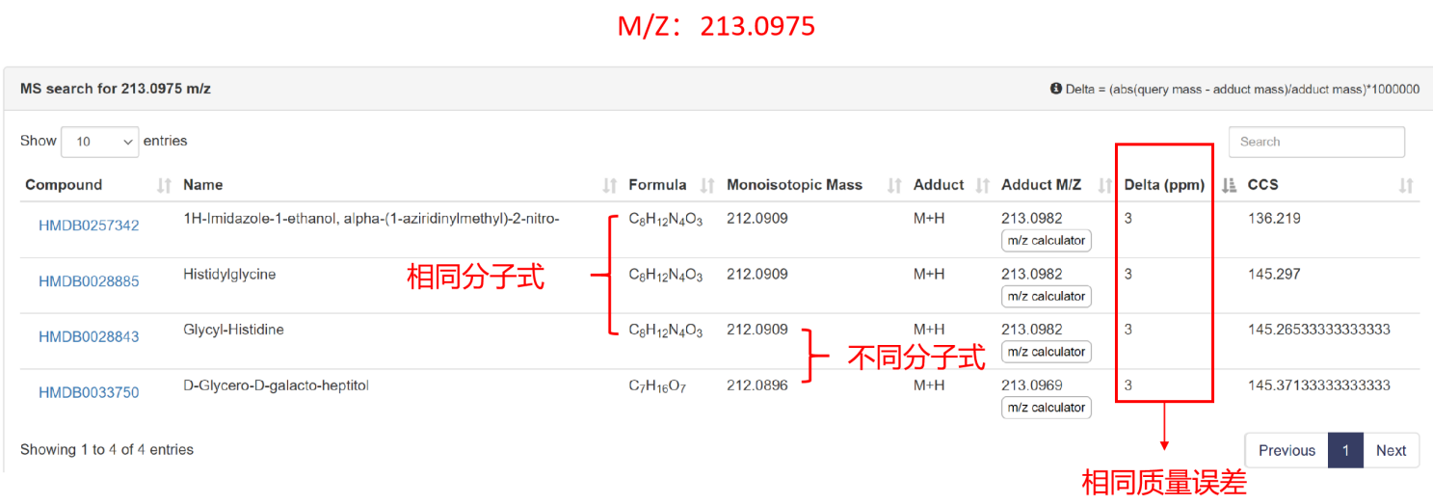1433x504 pixels.
Task: Select the Glycyl-Histidine name cell
Action: click(233, 330)
